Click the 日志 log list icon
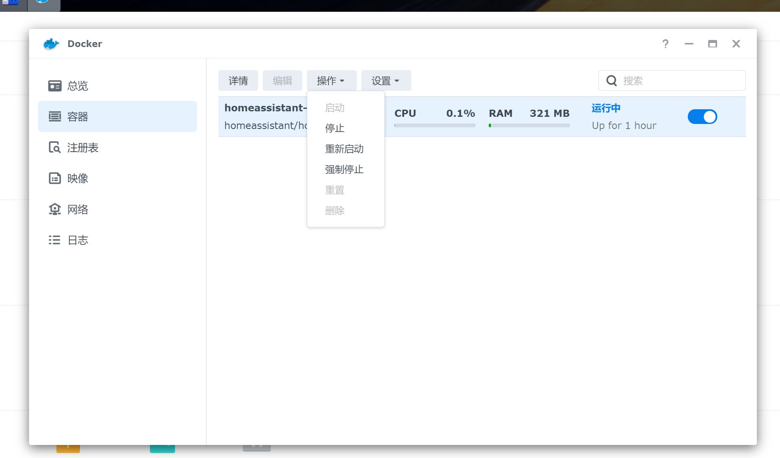Viewport: 780px width, 458px height. (x=55, y=240)
